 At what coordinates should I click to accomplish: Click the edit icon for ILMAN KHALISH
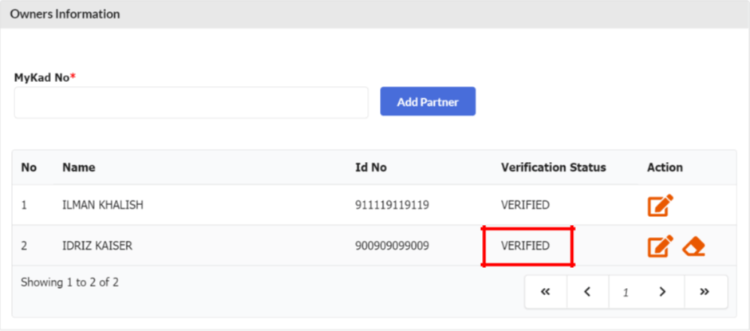660,206
